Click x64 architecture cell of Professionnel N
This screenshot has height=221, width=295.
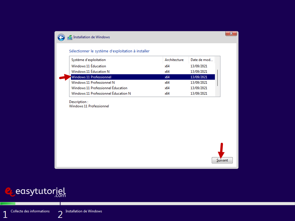[167, 83]
